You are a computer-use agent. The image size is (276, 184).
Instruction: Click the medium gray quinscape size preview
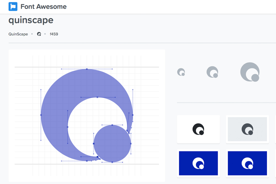pyautogui.click(x=213, y=72)
